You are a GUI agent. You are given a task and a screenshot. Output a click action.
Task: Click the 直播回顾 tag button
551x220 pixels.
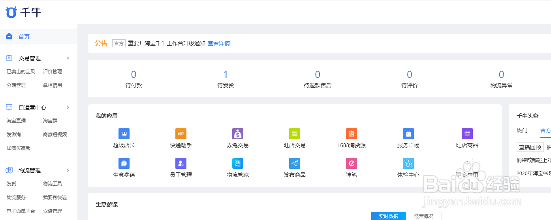(x=530, y=147)
